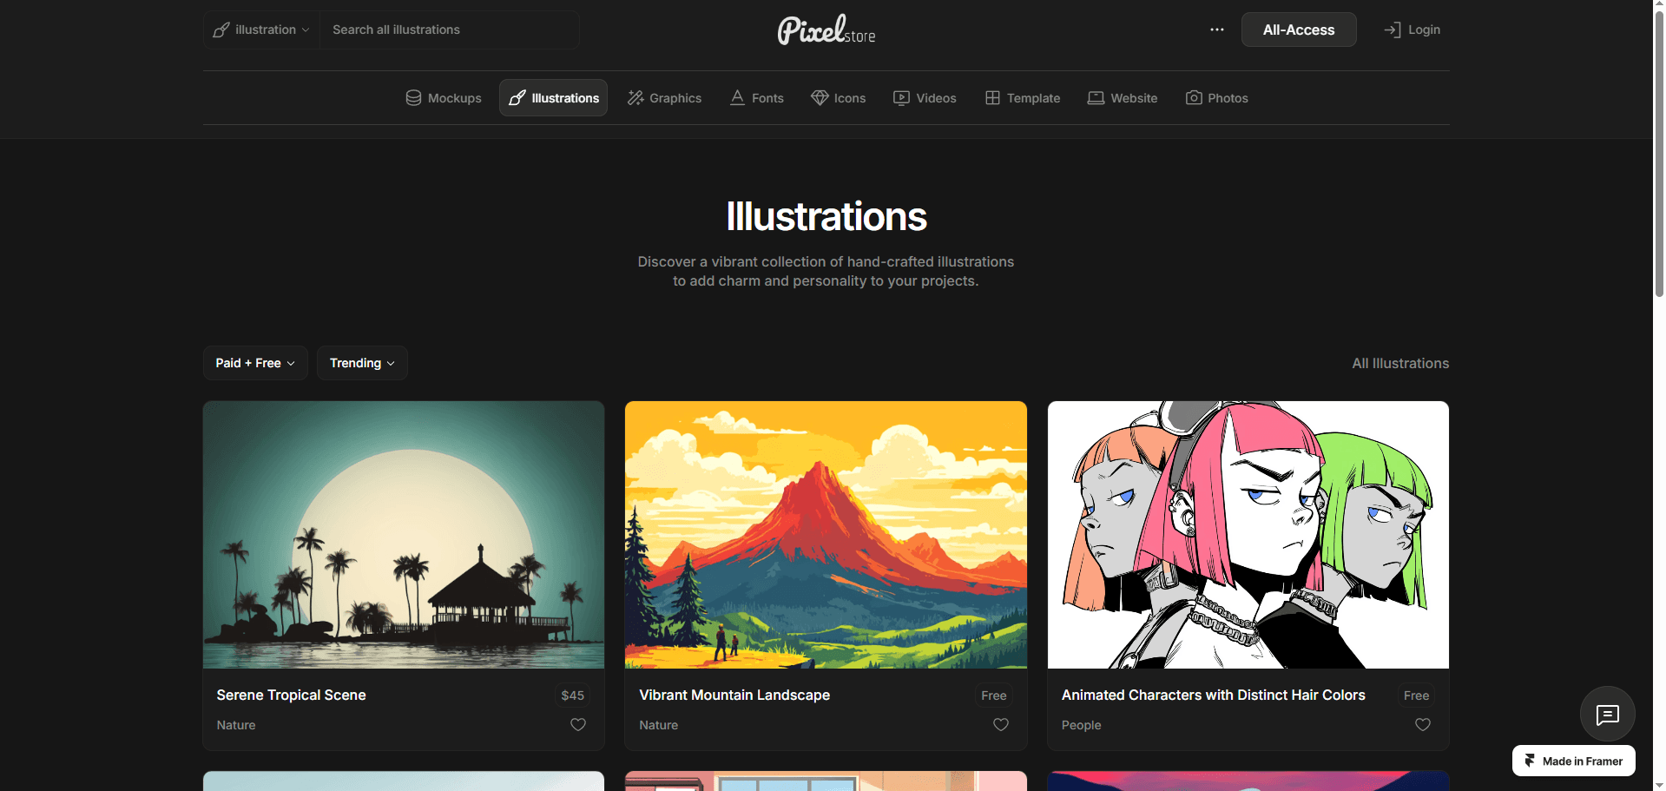Expand the illustration category dropdown

point(261,30)
